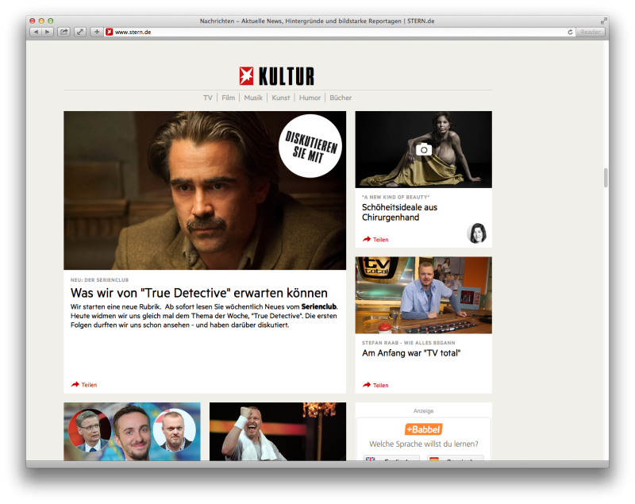Click the fullscreen arrows in the title bar corner
The image size is (635, 504).
tap(604, 21)
